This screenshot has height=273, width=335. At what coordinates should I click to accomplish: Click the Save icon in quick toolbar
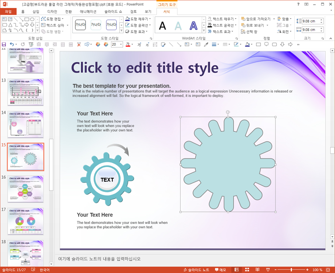click(4, 44)
